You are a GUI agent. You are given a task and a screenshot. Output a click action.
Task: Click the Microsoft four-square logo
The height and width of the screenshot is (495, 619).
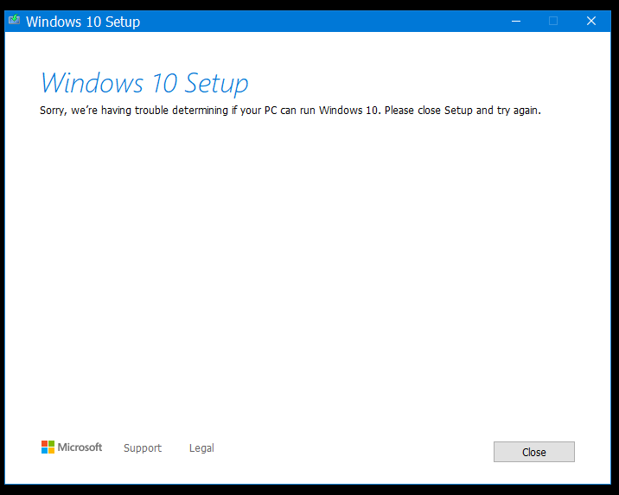[48, 447]
